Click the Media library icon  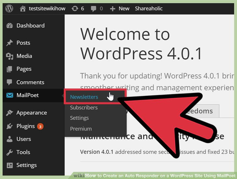point(10,56)
